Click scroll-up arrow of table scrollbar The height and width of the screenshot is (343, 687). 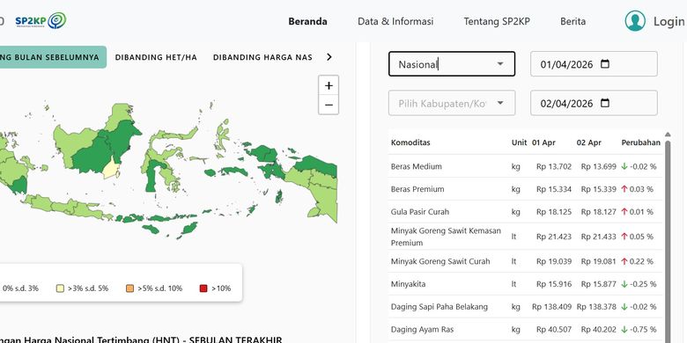pyautogui.click(x=668, y=135)
